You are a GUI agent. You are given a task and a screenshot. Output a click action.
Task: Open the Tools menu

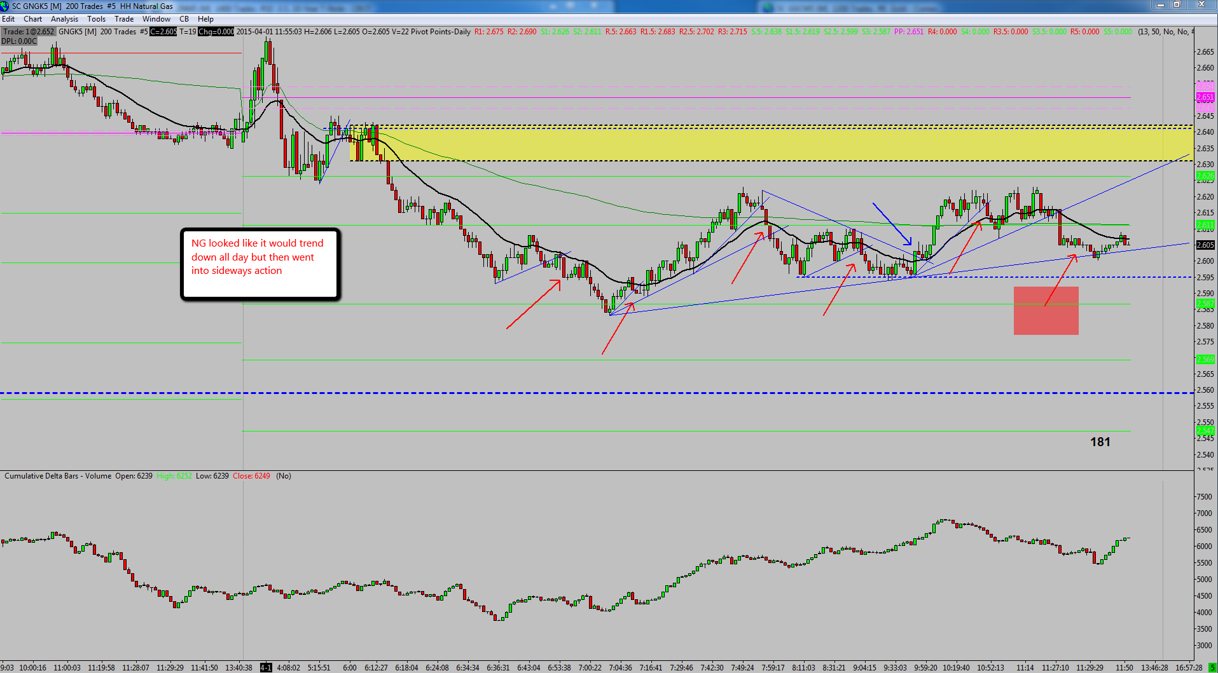click(x=97, y=19)
